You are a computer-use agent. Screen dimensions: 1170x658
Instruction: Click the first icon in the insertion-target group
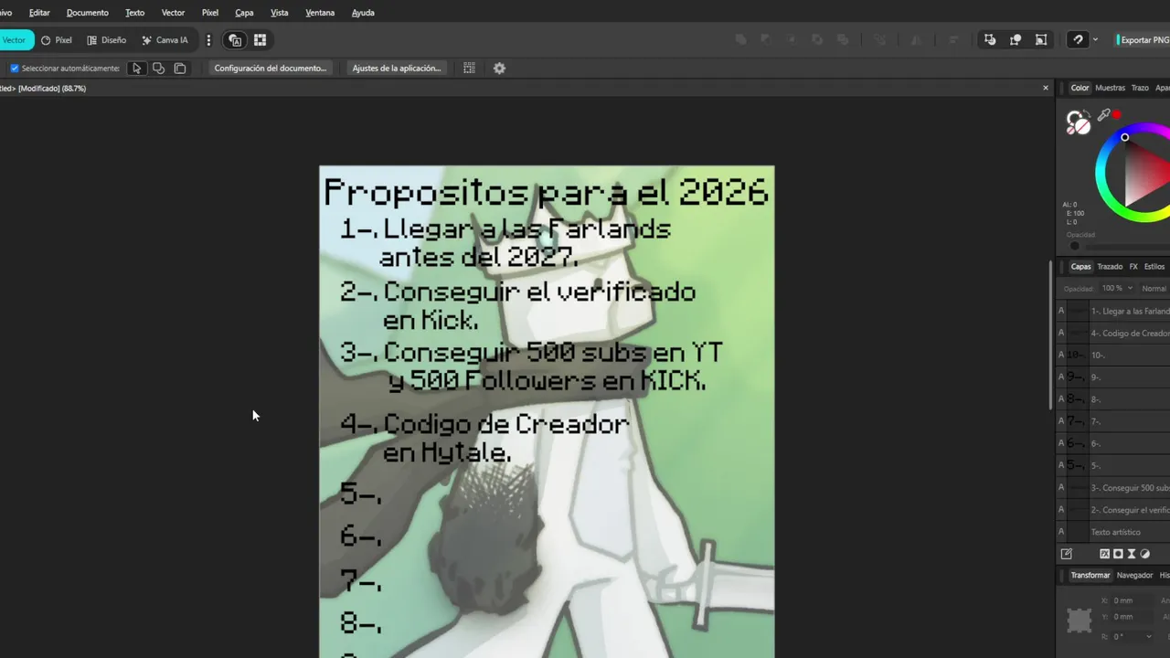[x=990, y=40]
